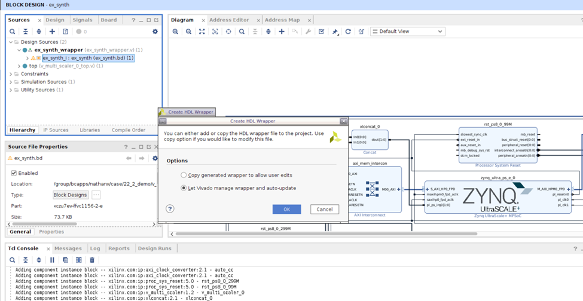Click the Zoom Fit icon in Diagram toolbar
583x301 pixels.
click(202, 32)
